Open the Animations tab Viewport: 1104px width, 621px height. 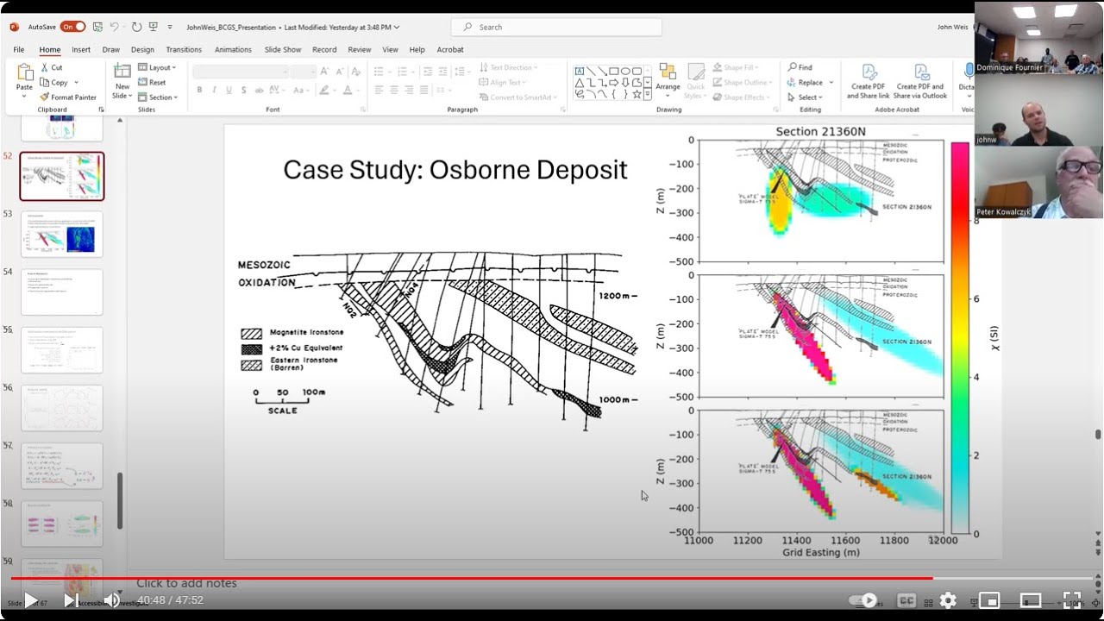[233, 50]
